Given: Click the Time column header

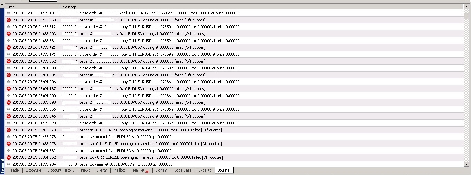Looking at the screenshot, I should [32, 7].
